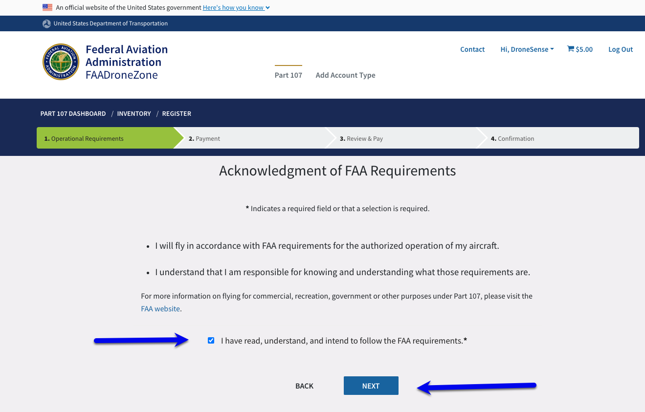
Task: Open the "Hi, DroneSense" account dropdown
Action: [527, 49]
